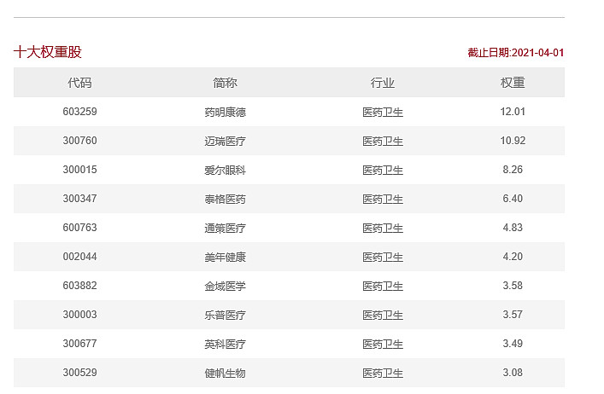Click the 权重 column header
Viewport: 604px width, 394px height.
[x=513, y=83]
